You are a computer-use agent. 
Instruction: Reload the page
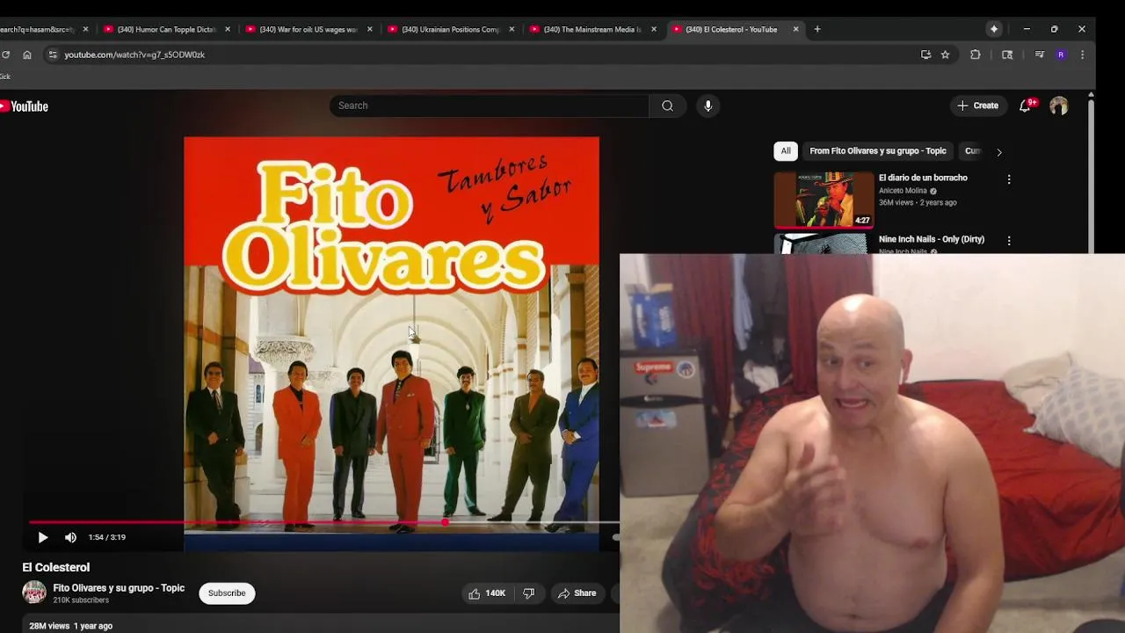pyautogui.click(x=6, y=55)
